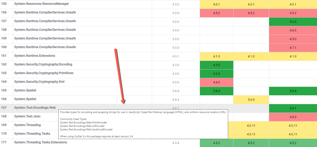Click row number 168

tap(4, 116)
